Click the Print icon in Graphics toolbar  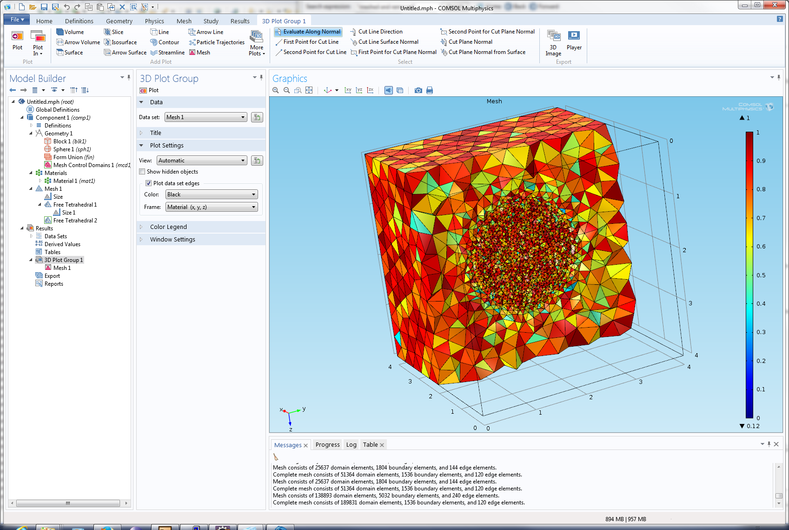coord(430,90)
